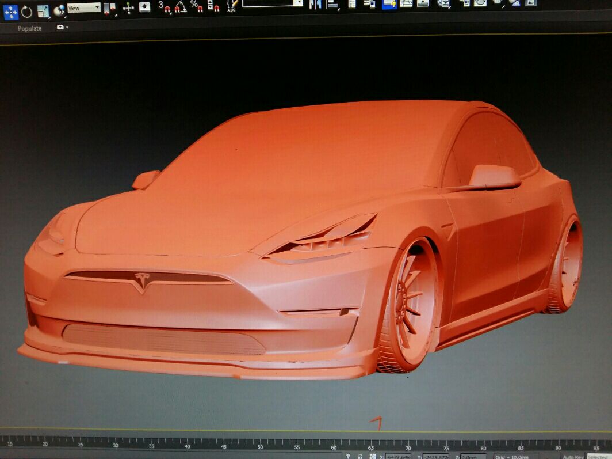This screenshot has width=612, height=459.
Task: Toggle the highlighted Ribbon button
Action: tap(389, 4)
